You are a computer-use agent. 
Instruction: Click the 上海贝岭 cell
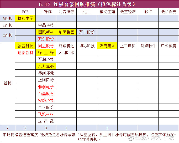coord(46,80)
